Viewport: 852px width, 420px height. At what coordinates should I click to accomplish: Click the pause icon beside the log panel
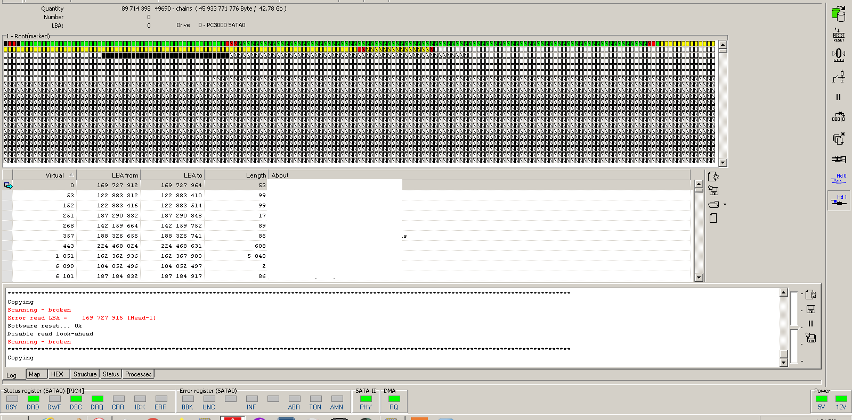pyautogui.click(x=811, y=323)
